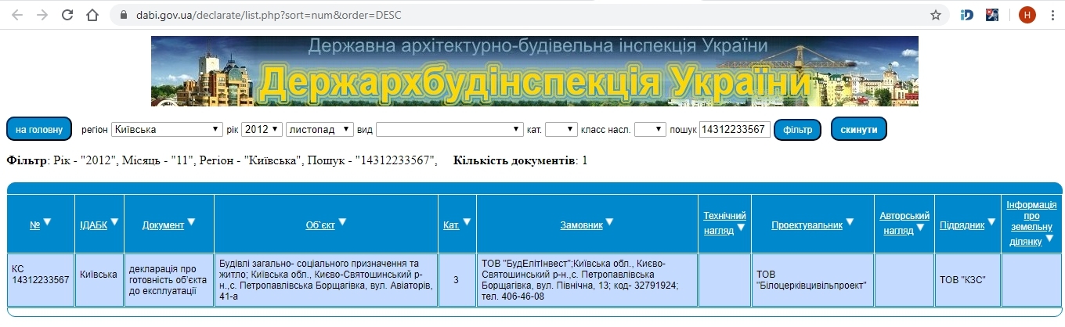Click the пошук search field
The height and width of the screenshot is (327, 1065).
[735, 129]
